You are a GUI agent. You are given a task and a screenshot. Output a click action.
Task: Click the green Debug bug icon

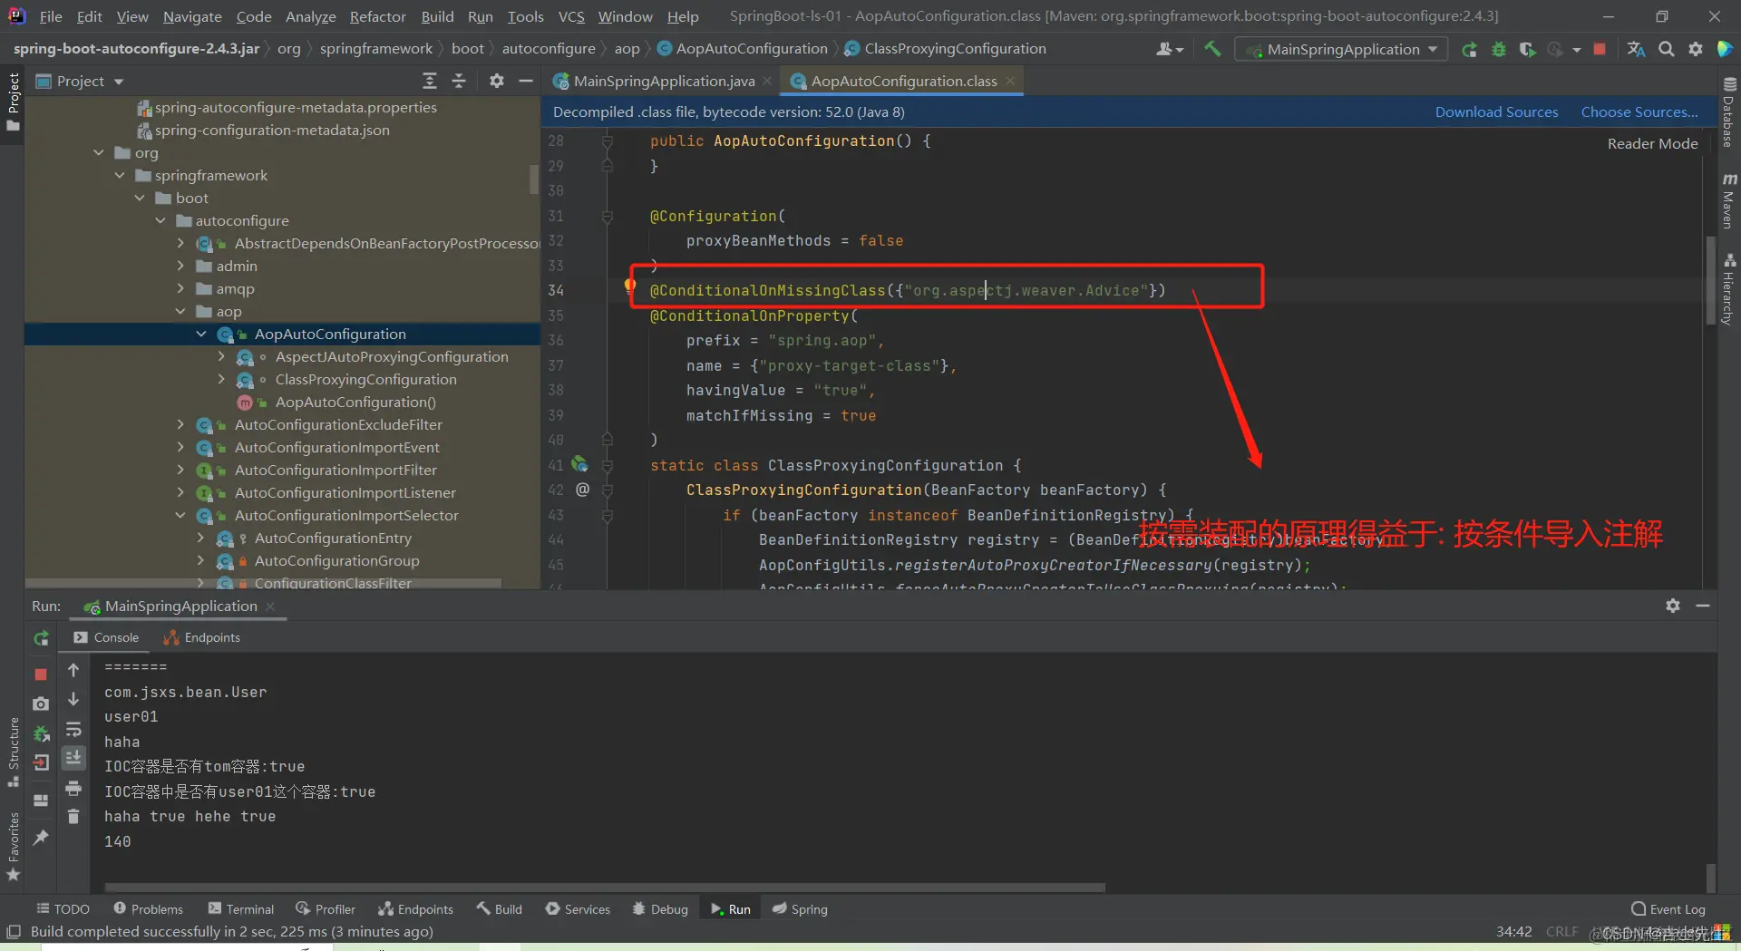coord(1499,49)
